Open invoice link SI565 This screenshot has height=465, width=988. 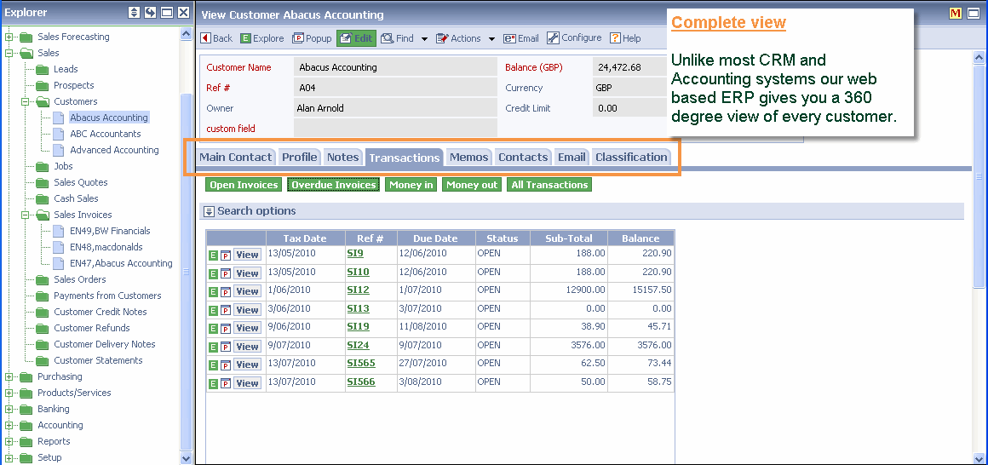[360, 363]
